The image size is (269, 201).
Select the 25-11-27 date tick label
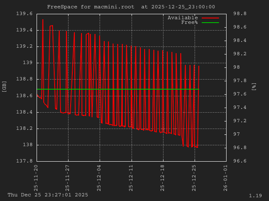click(68, 178)
